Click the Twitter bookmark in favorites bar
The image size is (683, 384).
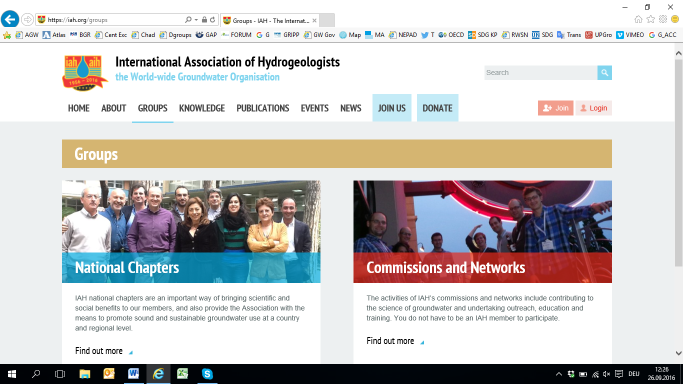427,35
